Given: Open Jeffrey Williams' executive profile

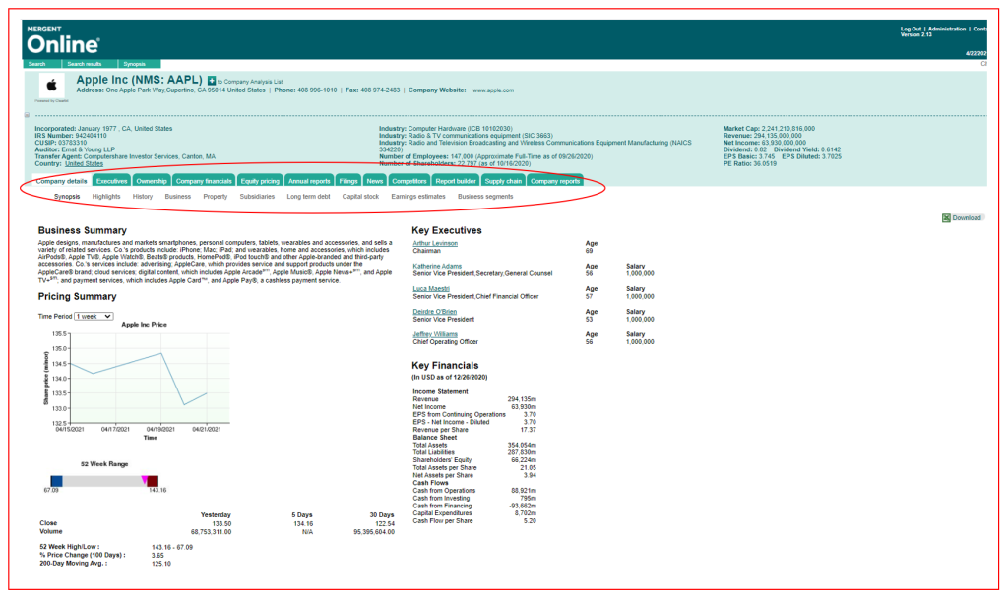Looking at the screenshot, I should coord(435,334).
